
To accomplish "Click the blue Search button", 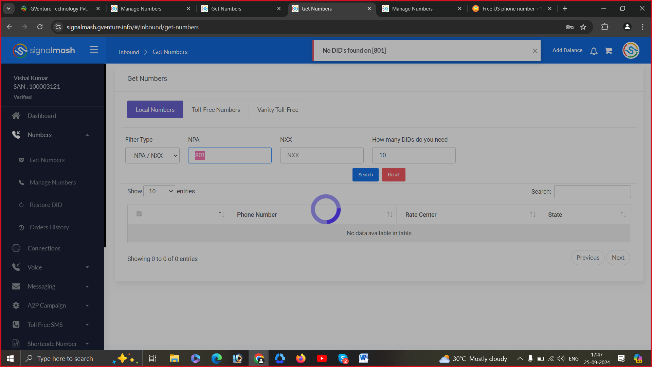I will (x=365, y=175).
